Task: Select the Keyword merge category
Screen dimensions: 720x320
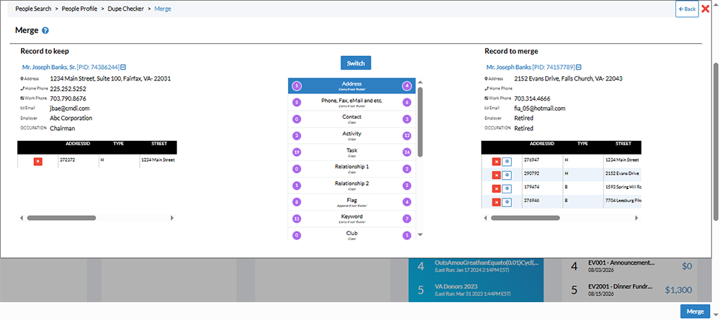Action: click(x=352, y=219)
